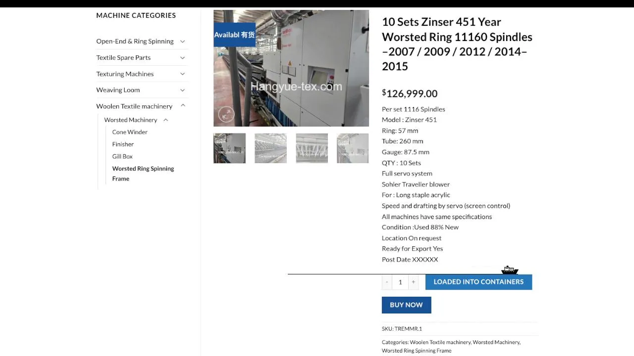Image resolution: width=634 pixels, height=356 pixels.
Task: Click the QTY : 10 Sets line
Action: [401, 163]
